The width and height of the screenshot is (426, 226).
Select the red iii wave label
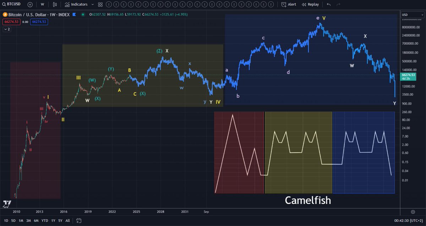[42, 109]
